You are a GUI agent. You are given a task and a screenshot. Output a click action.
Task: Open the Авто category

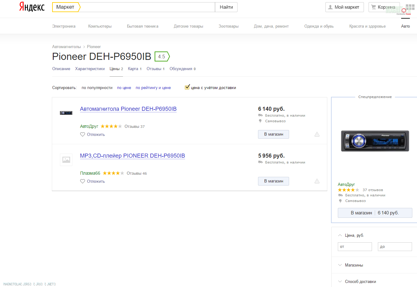[406, 26]
